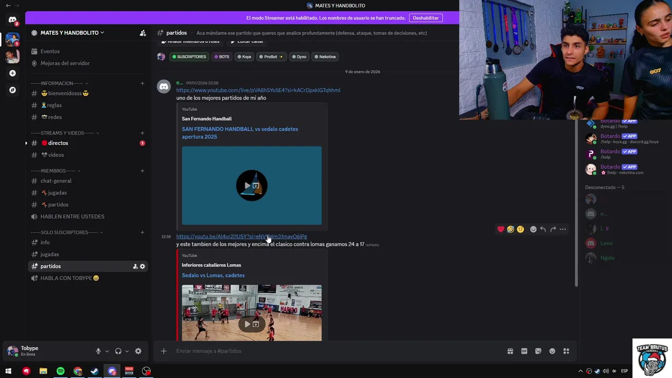The height and width of the screenshot is (378, 672).
Task: Click the message input for #partidos
Action: (336, 351)
